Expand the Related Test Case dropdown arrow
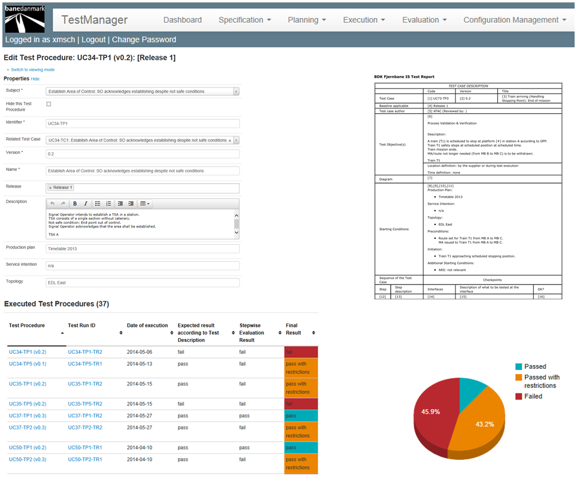The height and width of the screenshot is (479, 577). coord(236,140)
